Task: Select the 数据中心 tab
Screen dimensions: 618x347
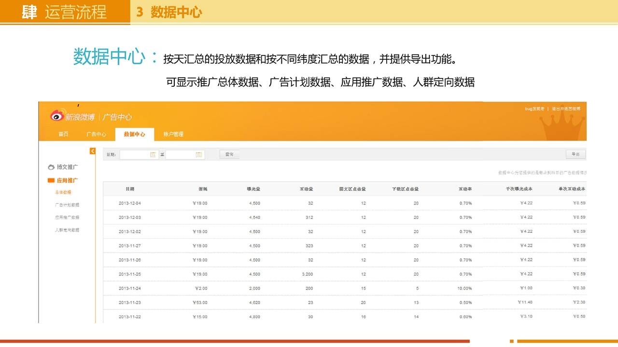Action: pyautogui.click(x=134, y=134)
